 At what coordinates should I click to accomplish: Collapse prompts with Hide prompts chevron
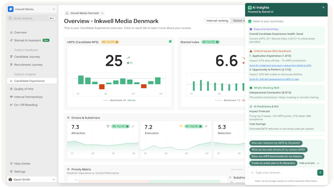point(318,163)
